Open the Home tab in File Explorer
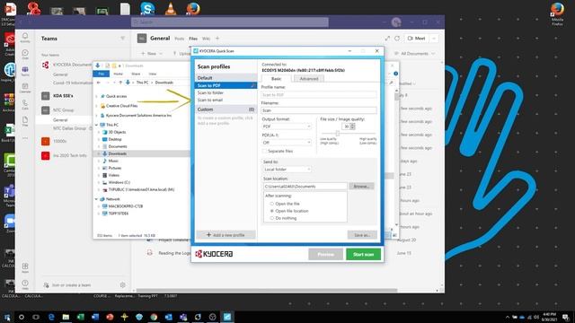The height and width of the screenshot is (323, 575). pyautogui.click(x=118, y=74)
